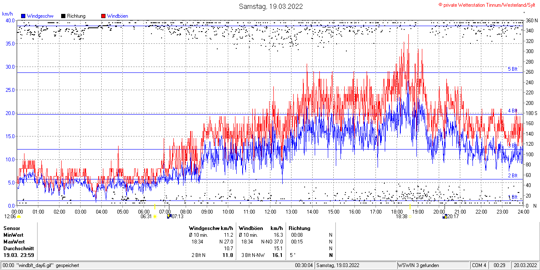Click the gust minimum value 16.3
This screenshot has height=270, width=540.
coord(278,235)
